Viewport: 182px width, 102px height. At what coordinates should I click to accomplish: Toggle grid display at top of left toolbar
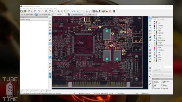(x=50, y=18)
